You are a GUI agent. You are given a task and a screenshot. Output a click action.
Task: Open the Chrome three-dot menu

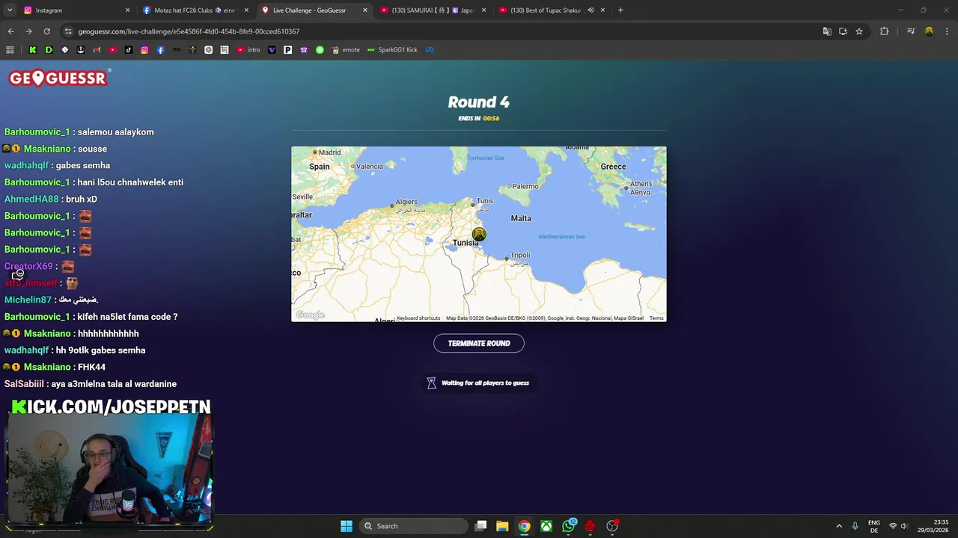click(x=946, y=31)
